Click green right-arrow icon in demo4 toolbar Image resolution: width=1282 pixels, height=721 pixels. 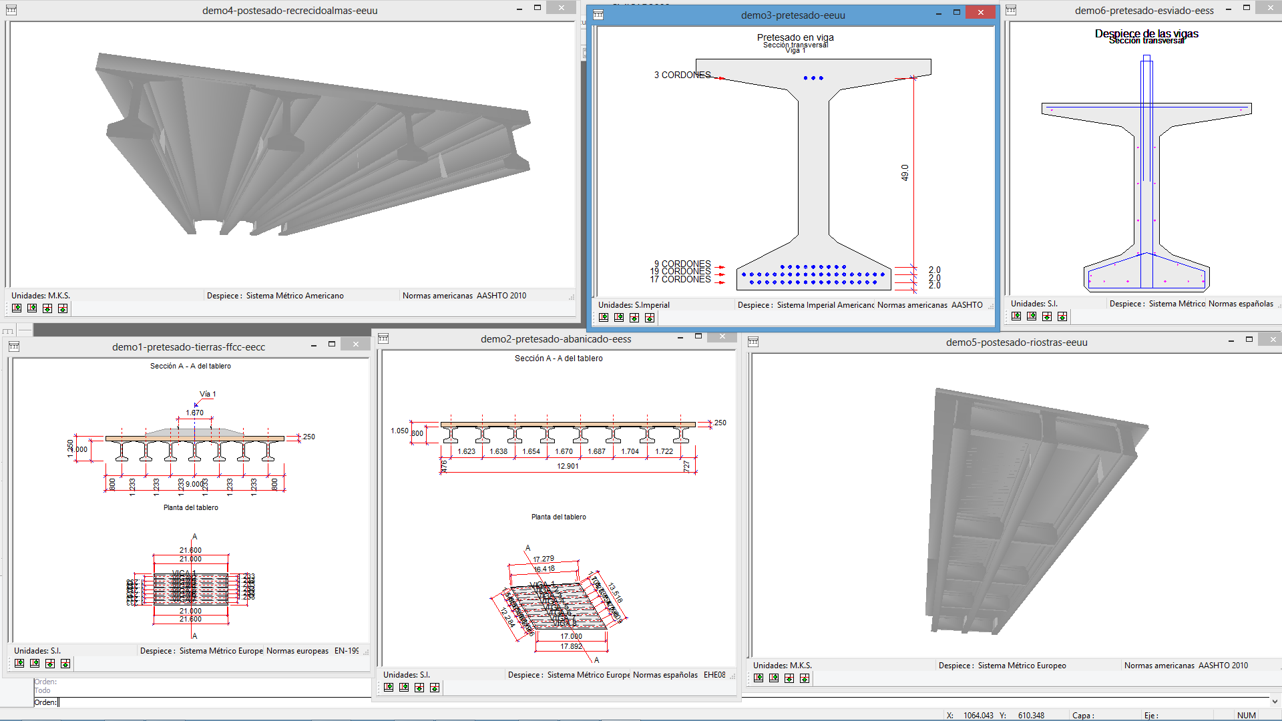point(17,308)
